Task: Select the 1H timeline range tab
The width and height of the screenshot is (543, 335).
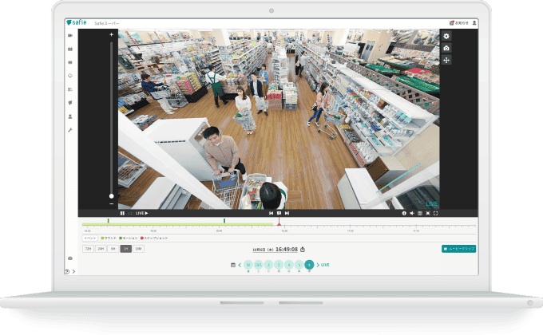Action: click(125, 249)
